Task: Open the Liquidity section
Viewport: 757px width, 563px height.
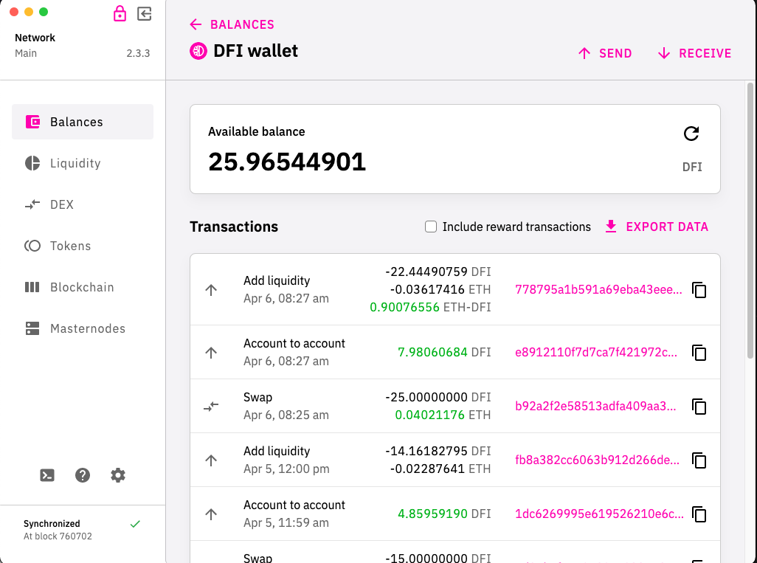Action: click(83, 163)
